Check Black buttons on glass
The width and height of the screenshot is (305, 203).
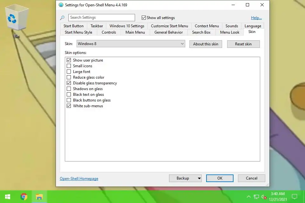69,100
